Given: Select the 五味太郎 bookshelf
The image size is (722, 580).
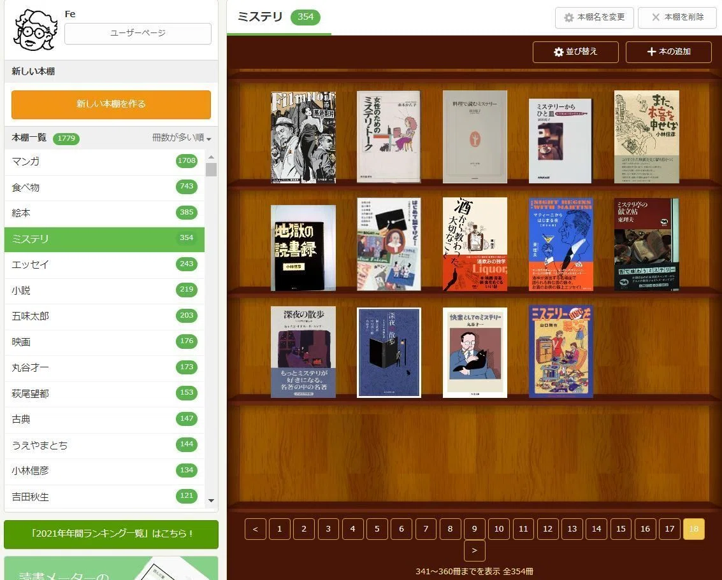Looking at the screenshot, I should [105, 316].
